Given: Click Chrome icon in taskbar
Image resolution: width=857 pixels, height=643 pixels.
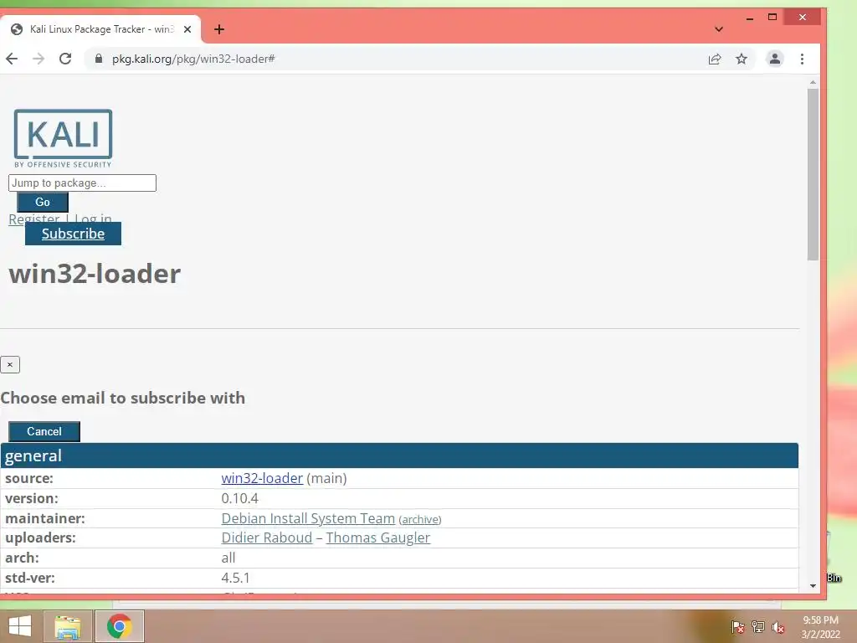Looking at the screenshot, I should coord(120,626).
